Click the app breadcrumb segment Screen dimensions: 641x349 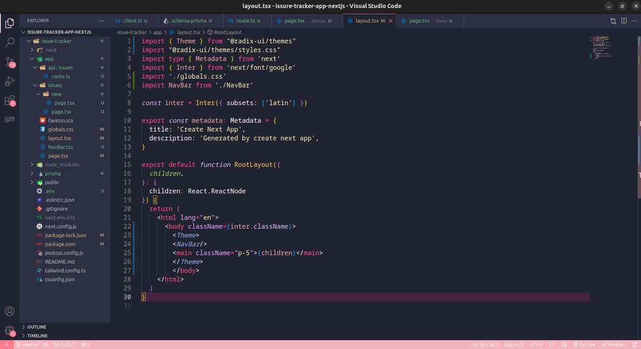[x=158, y=32]
